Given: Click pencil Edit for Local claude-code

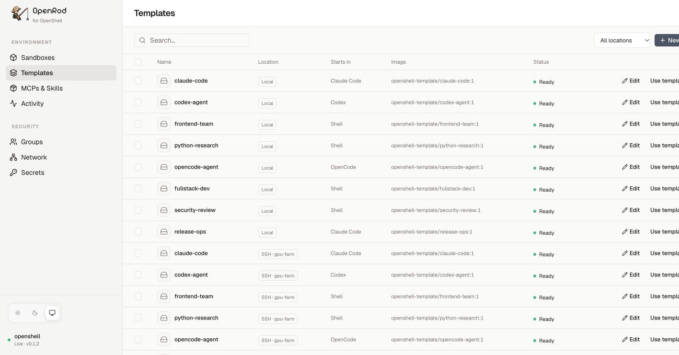Looking at the screenshot, I should coord(631,81).
